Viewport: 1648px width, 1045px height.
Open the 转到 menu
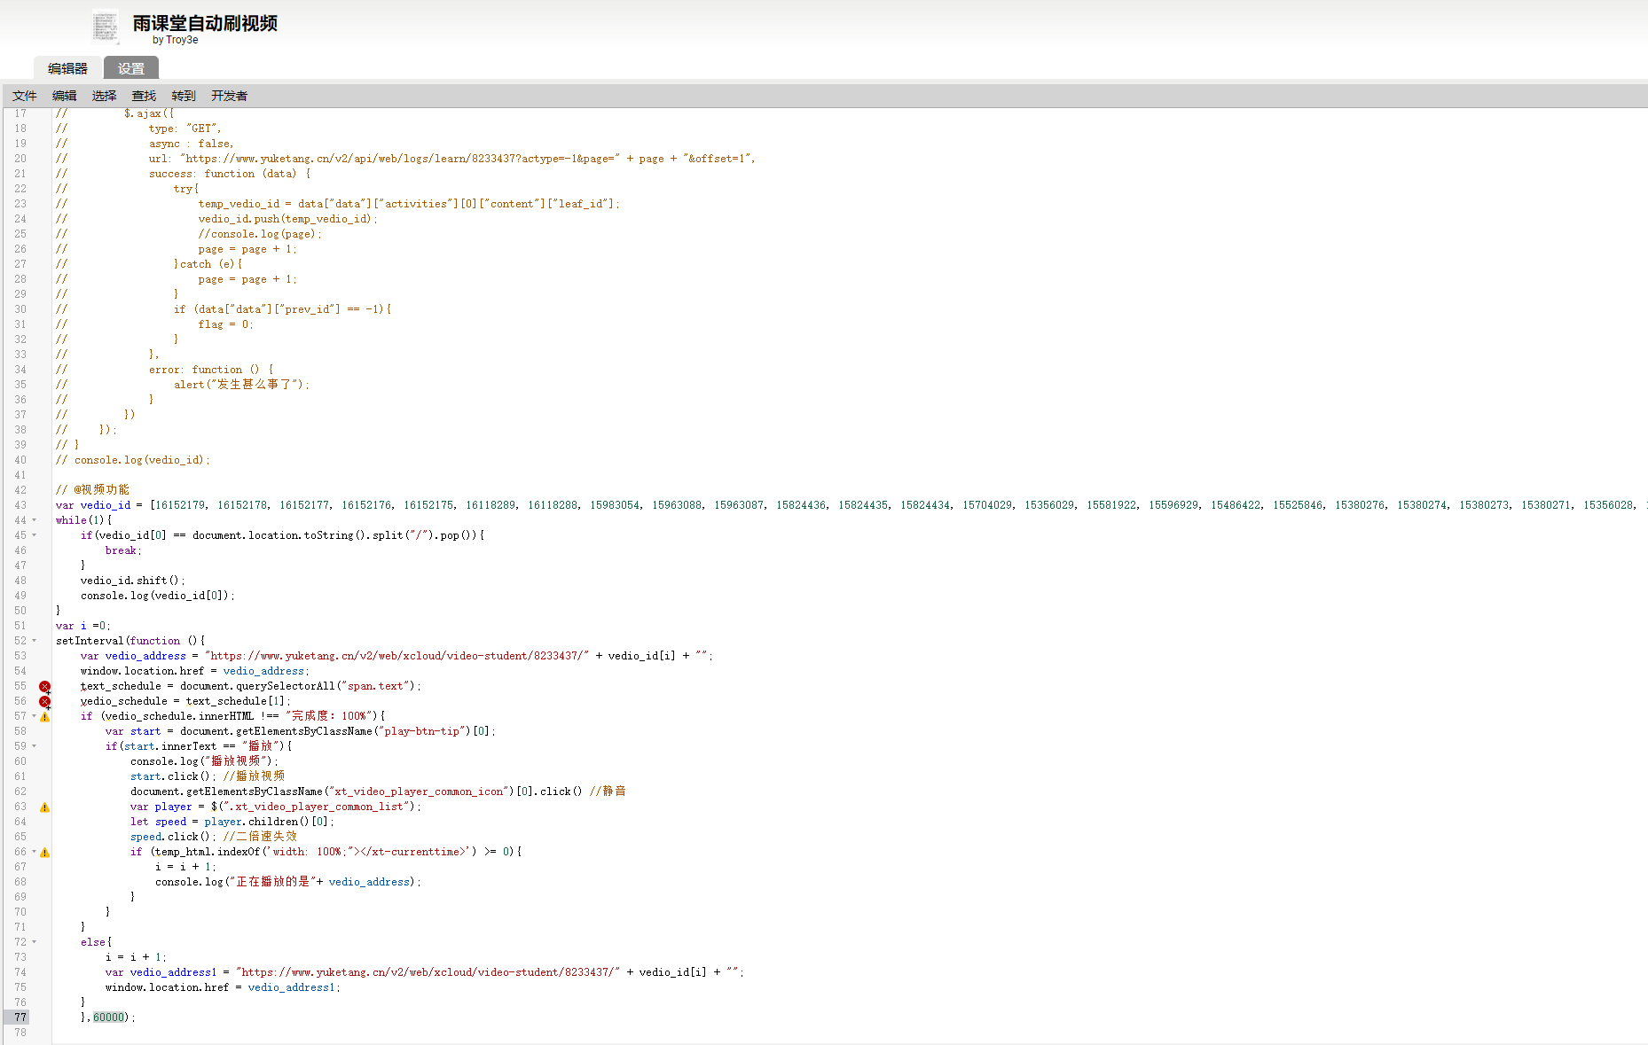pyautogui.click(x=183, y=95)
